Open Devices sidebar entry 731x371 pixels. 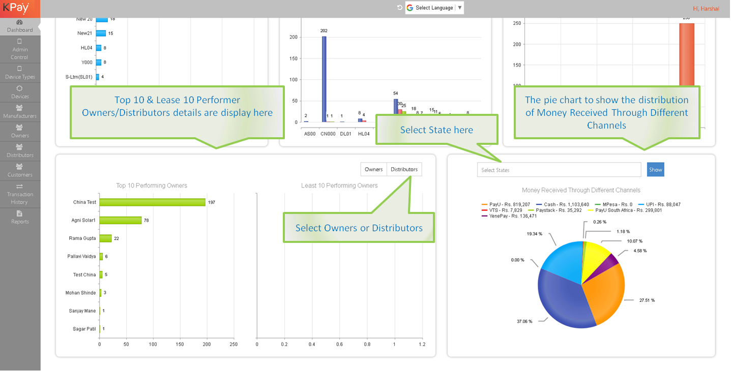pos(20,92)
